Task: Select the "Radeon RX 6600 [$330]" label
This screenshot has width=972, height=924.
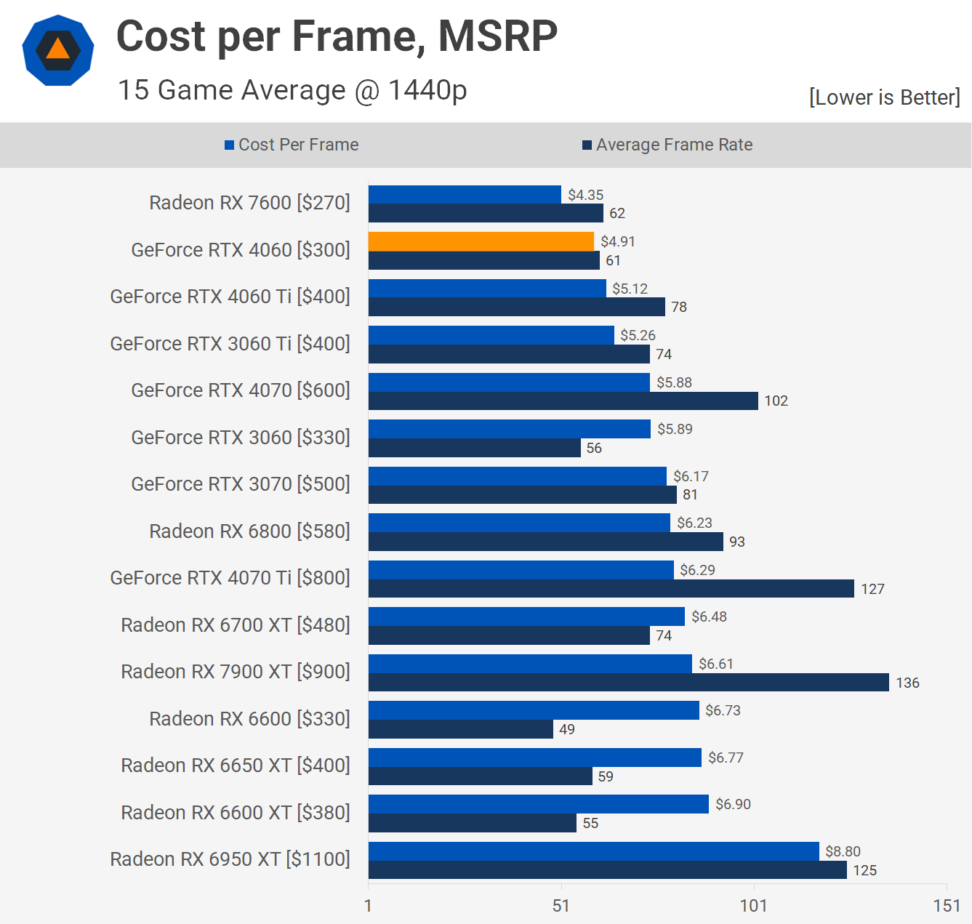Action: pos(249,719)
